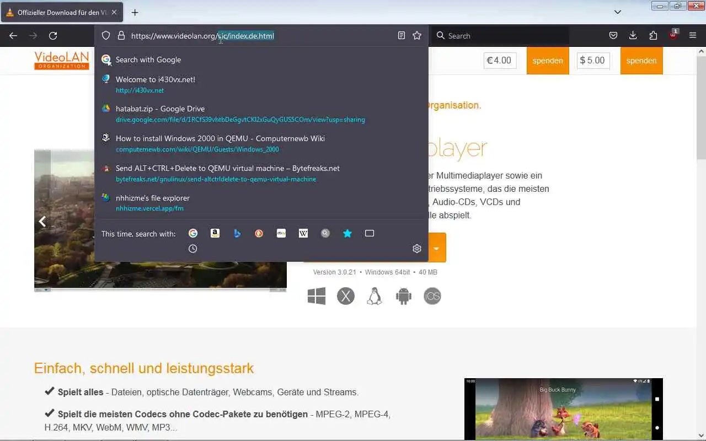Reload the current page
The height and width of the screenshot is (441, 706).
(53, 36)
